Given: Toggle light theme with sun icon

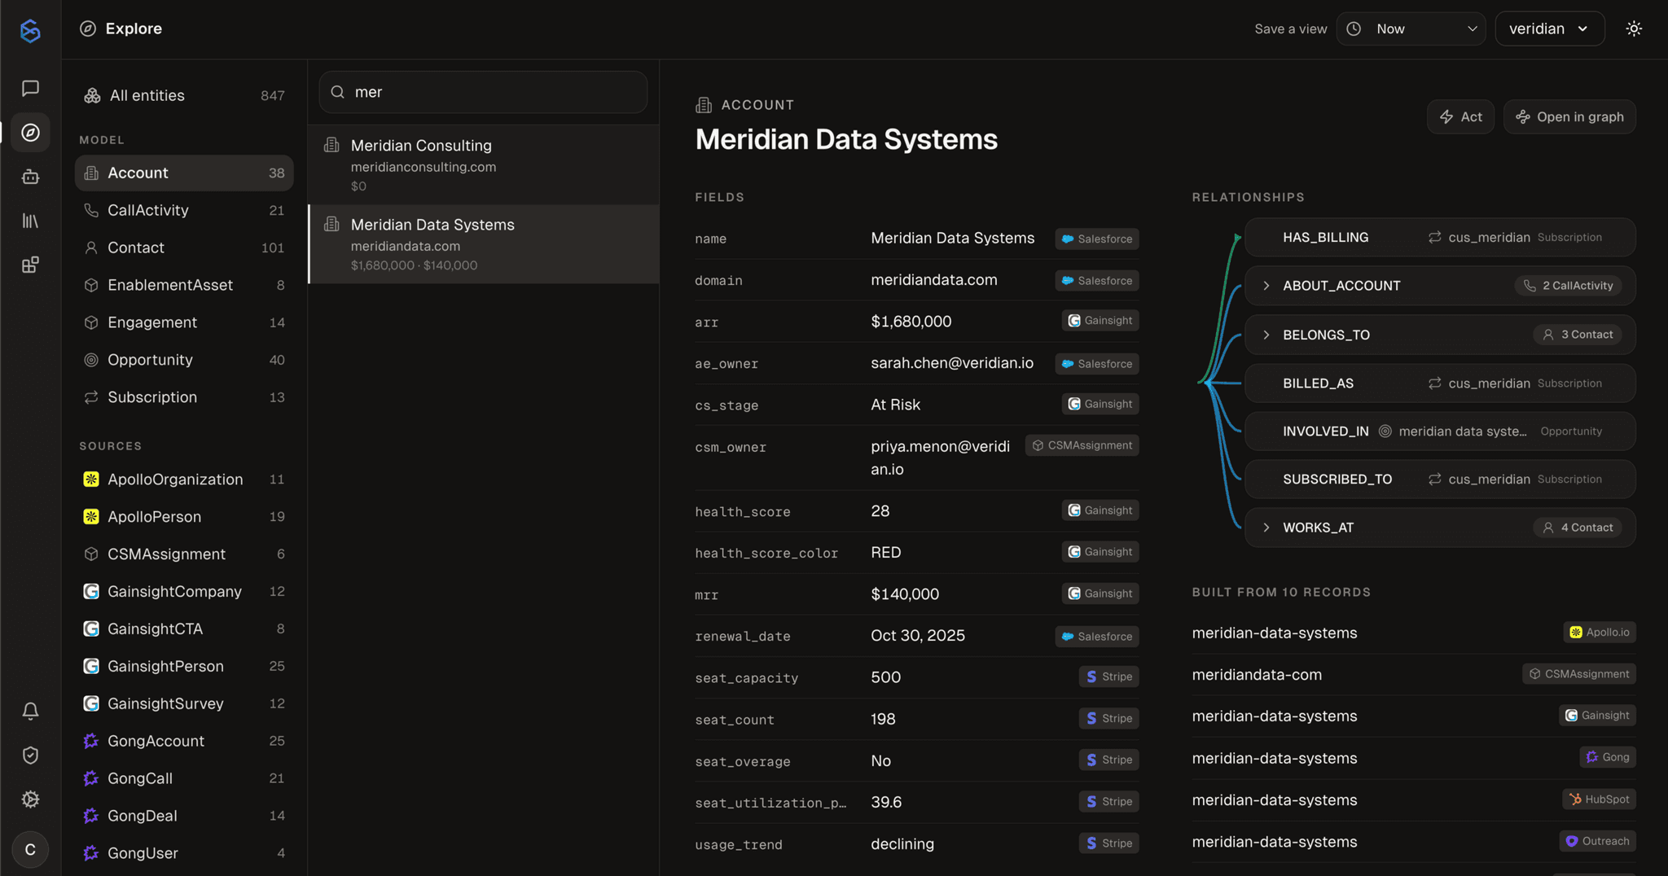Looking at the screenshot, I should coord(1634,28).
